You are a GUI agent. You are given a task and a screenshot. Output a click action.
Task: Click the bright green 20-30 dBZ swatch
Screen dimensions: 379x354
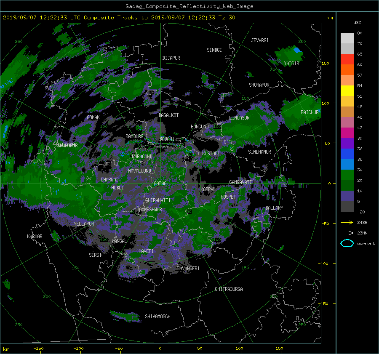click(x=347, y=175)
